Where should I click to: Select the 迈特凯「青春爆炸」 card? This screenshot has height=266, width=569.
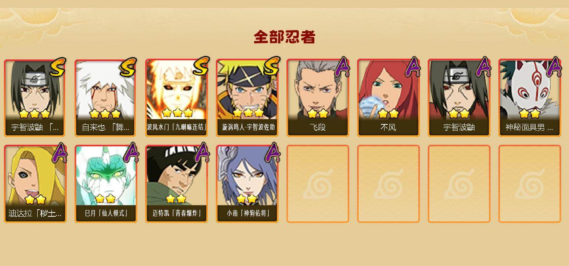point(177,184)
